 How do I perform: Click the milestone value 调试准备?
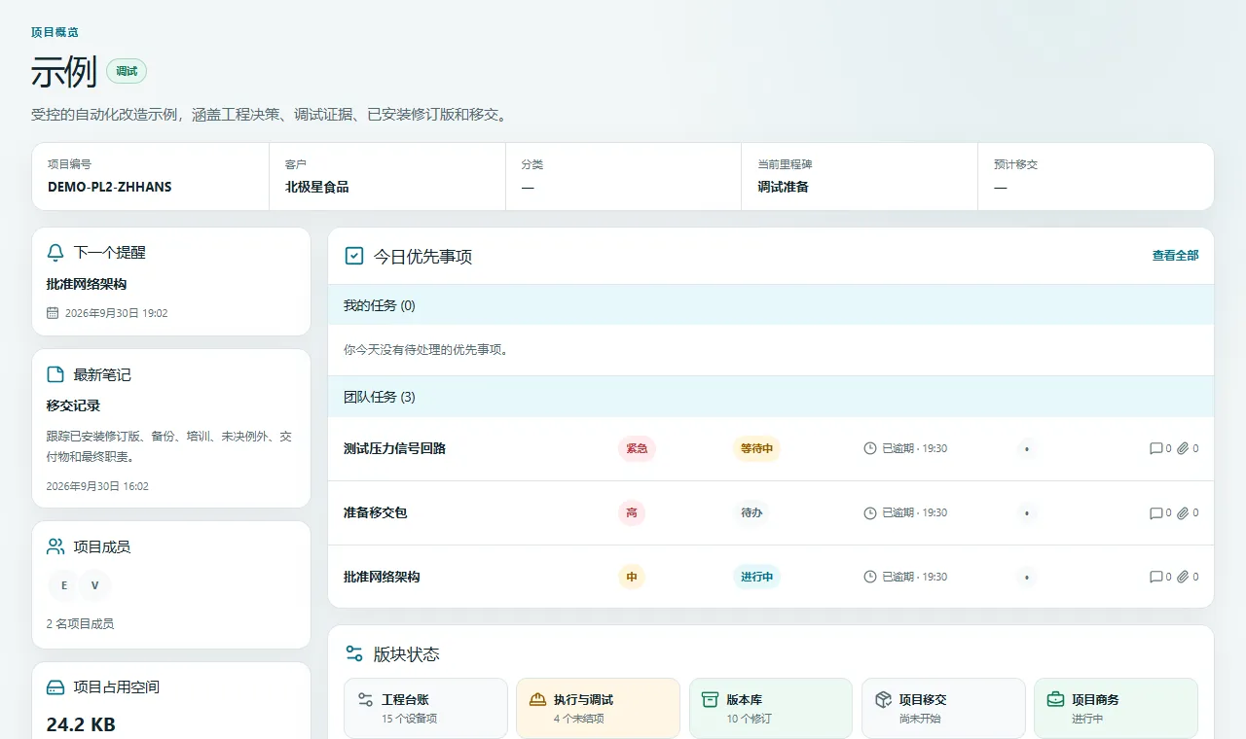pos(784,187)
